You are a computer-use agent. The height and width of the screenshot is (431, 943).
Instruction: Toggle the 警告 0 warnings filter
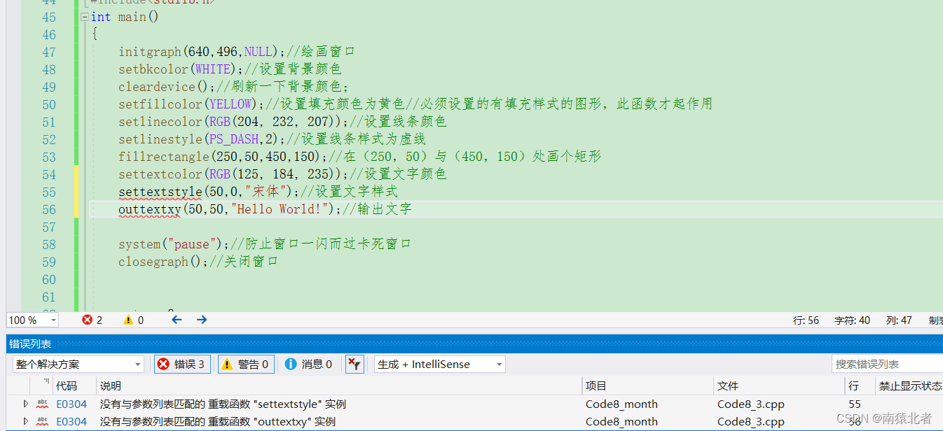coord(245,364)
